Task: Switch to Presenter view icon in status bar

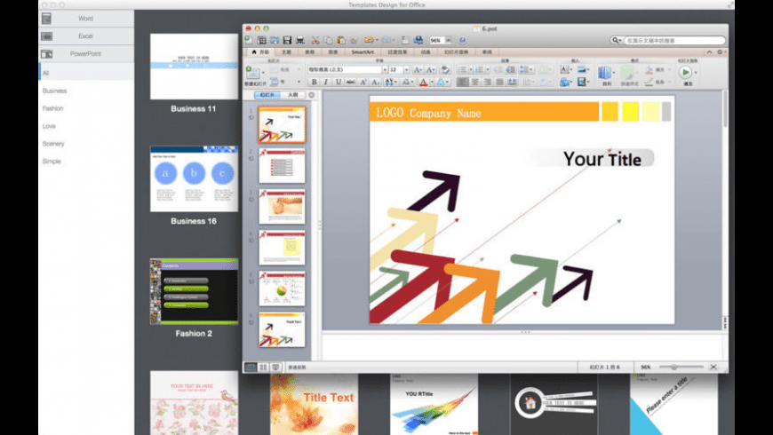Action: coord(275,367)
